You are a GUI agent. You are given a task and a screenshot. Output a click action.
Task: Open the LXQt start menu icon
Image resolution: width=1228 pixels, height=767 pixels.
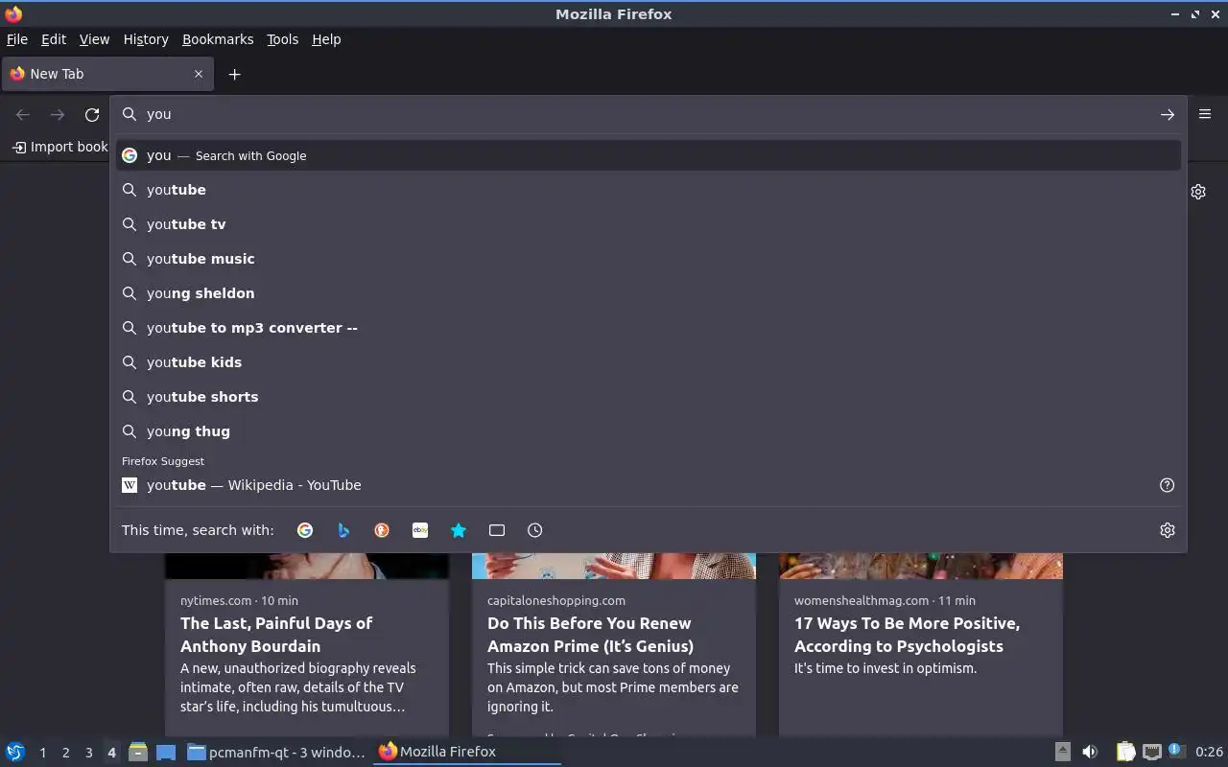[14, 752]
